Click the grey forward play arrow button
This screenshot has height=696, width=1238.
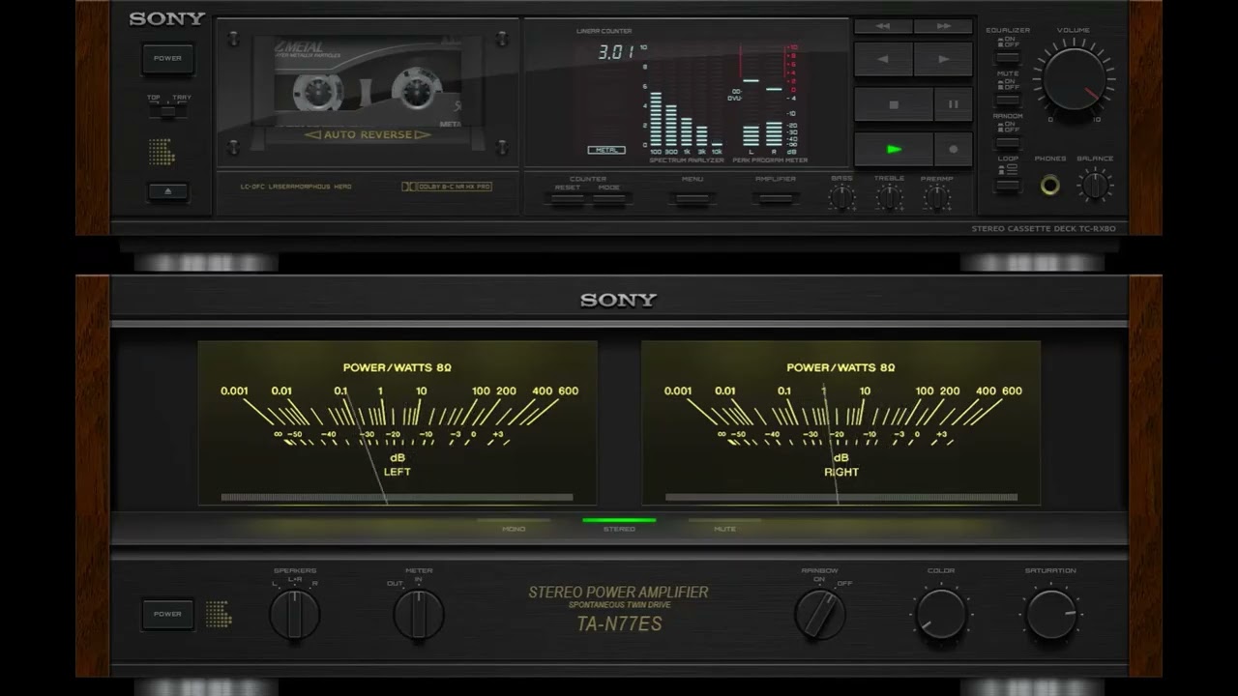[943, 59]
